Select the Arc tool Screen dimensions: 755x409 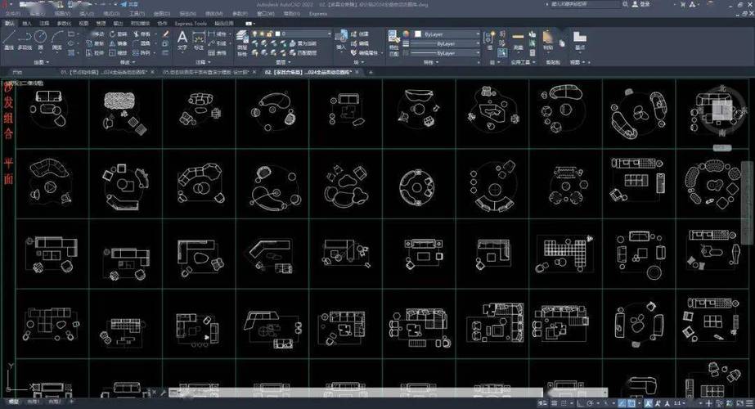(x=57, y=39)
